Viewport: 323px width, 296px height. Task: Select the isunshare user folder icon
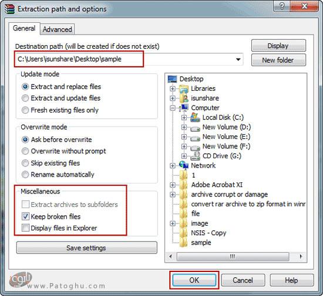tap(184, 98)
